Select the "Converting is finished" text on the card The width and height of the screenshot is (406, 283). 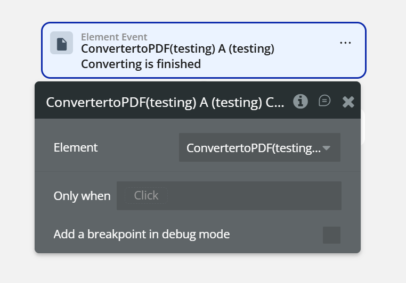pyautogui.click(x=141, y=64)
